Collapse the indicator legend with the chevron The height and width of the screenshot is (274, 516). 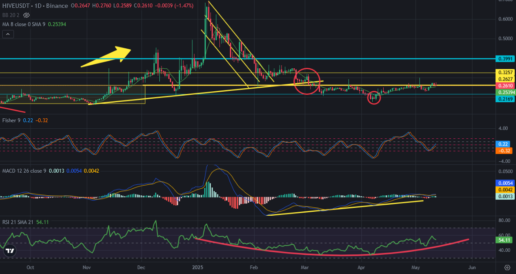pos(8,34)
